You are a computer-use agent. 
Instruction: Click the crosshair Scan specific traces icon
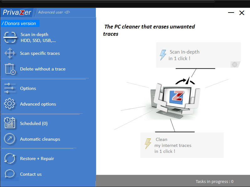coord(10,53)
